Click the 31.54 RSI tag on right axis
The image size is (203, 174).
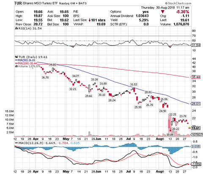pyautogui.click(x=196, y=45)
